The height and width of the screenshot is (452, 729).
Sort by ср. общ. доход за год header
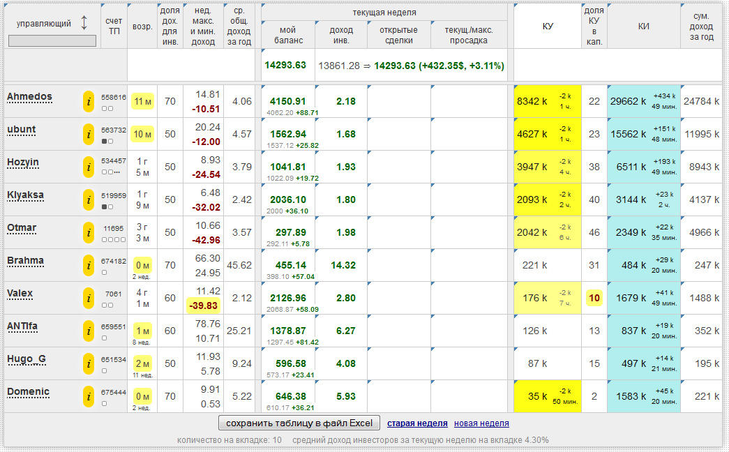(x=239, y=26)
